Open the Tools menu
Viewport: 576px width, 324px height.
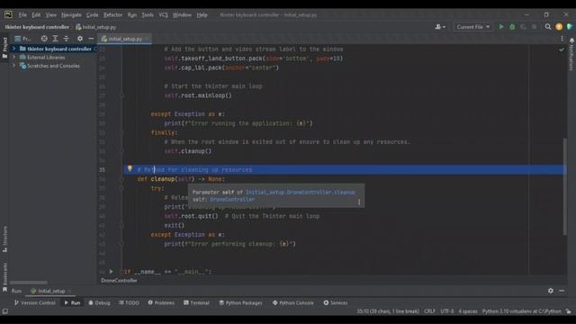coord(148,15)
